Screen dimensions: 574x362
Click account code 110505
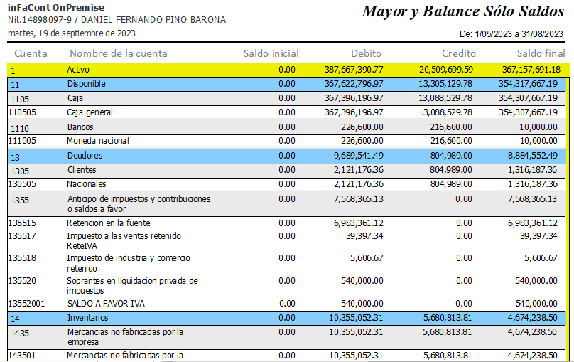click(x=22, y=112)
